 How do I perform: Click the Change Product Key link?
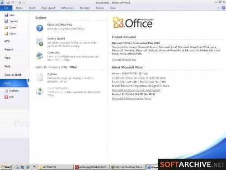coord(124,59)
